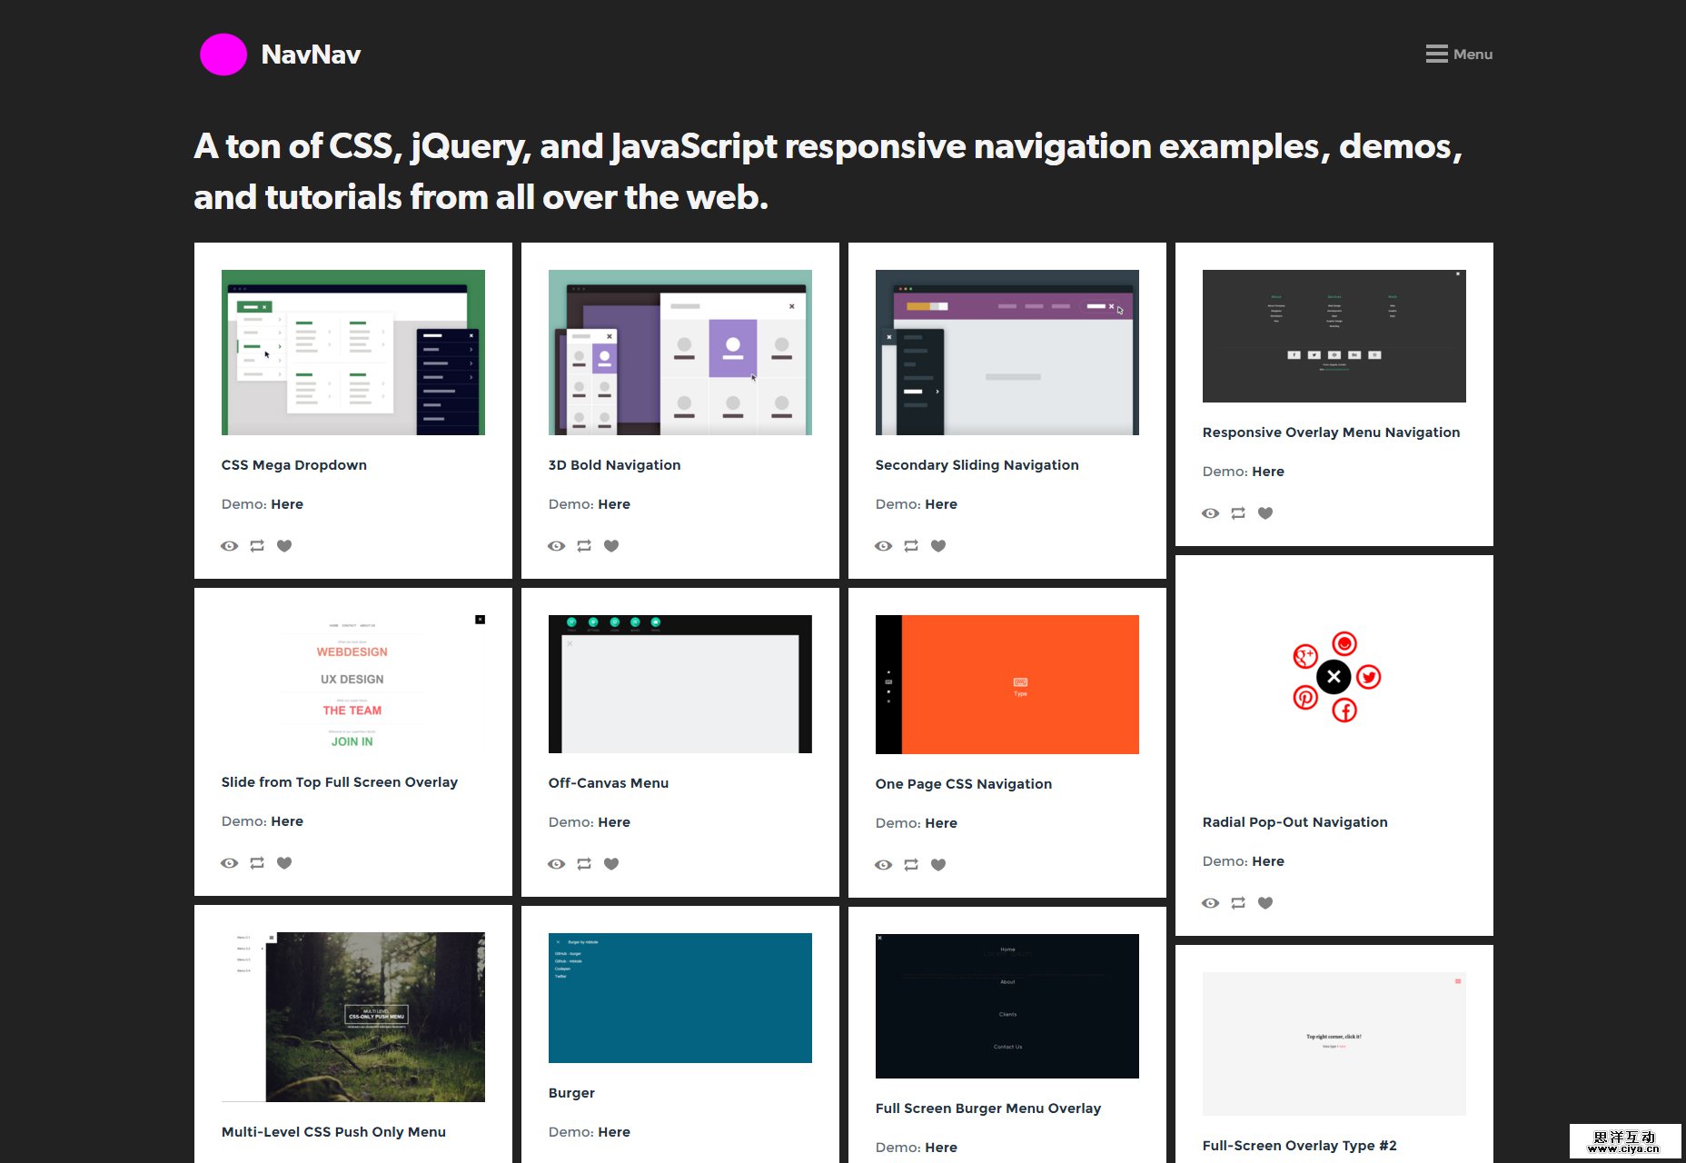Screen dimensions: 1686x1163
Task: Toggle the heart icon under One Page CSS Navigation
Action: click(938, 864)
